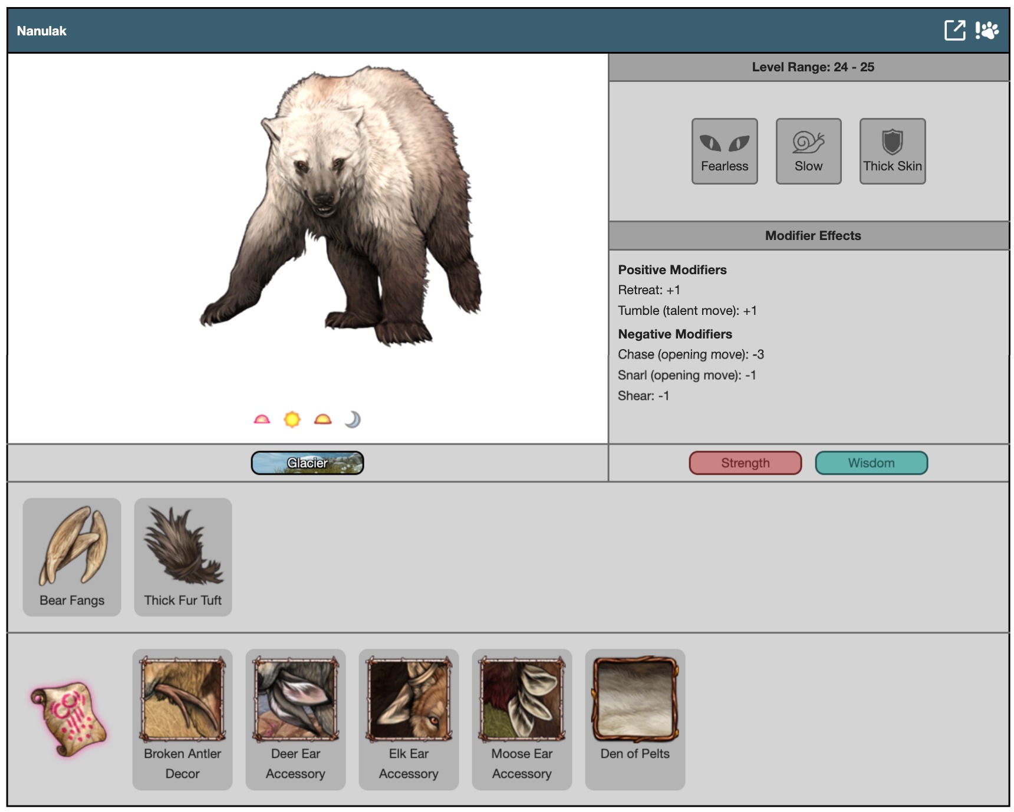This screenshot has height=812, width=1014.
Task: Select the teal Wisdom stat tag
Action: (871, 463)
